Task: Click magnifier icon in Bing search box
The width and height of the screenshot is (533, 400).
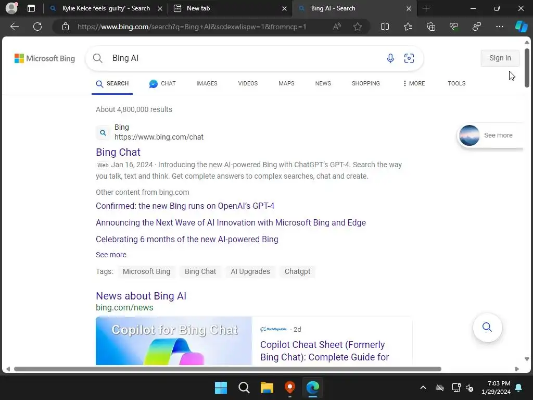Action: pyautogui.click(x=97, y=58)
